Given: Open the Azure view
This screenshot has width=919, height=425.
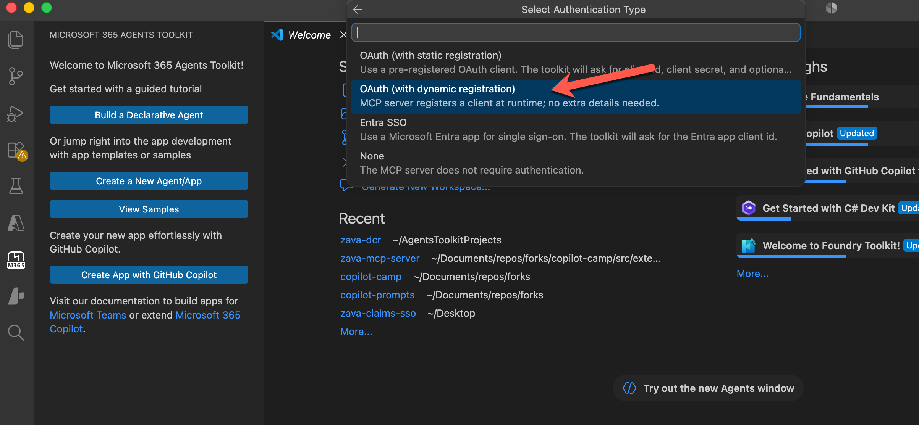Looking at the screenshot, I should tap(16, 223).
